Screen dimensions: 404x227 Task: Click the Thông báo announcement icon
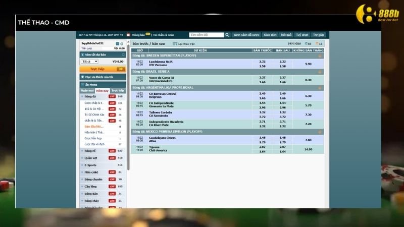click(x=128, y=35)
